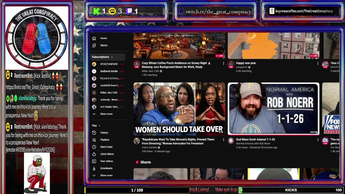Open Cozy Winter Coffee Porch Ambience title

(176, 65)
